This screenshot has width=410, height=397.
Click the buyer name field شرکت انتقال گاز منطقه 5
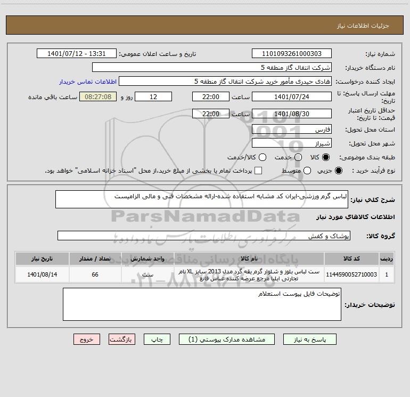point(212,67)
